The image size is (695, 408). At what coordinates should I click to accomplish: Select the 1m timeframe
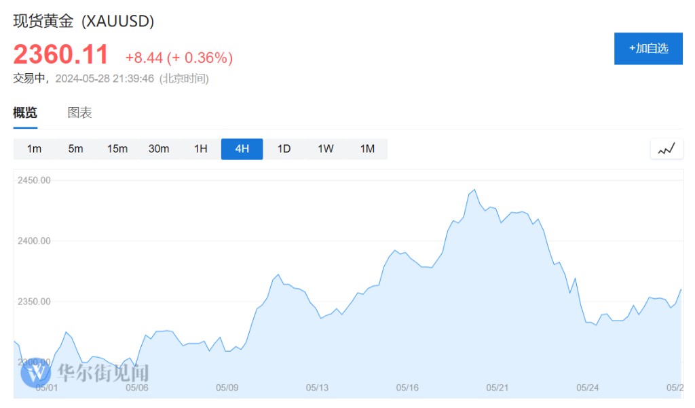(34, 149)
